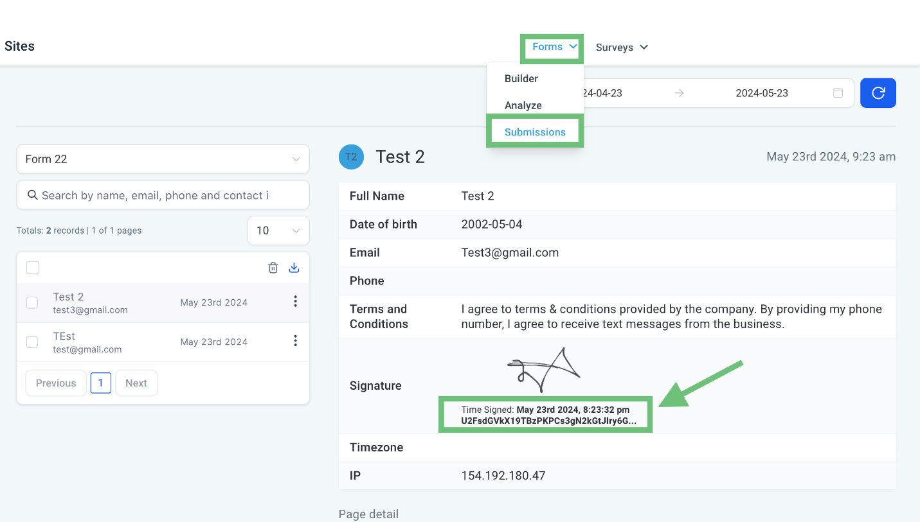Click the signature drawing image

(x=543, y=370)
